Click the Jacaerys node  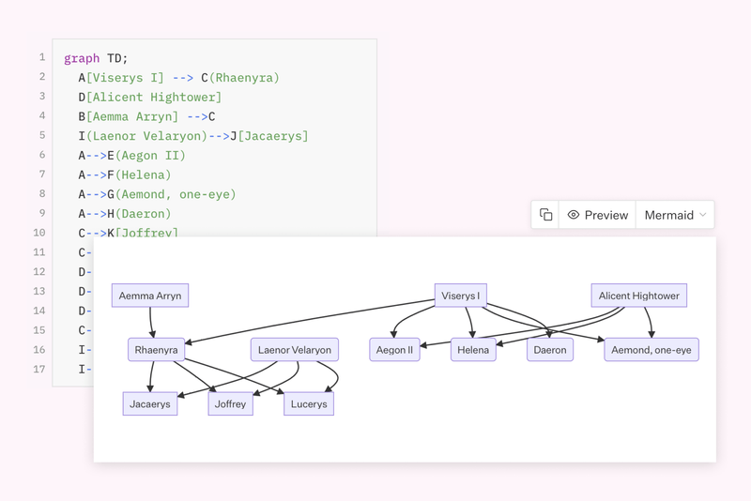(150, 404)
